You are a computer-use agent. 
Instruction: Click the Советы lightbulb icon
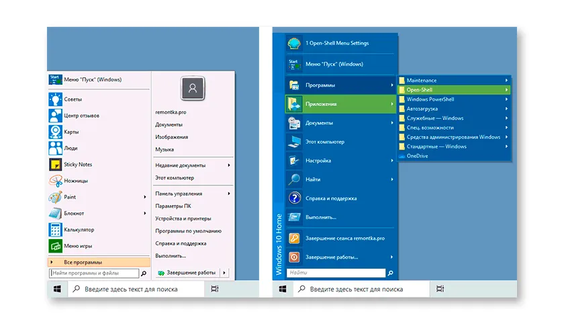[55, 99]
